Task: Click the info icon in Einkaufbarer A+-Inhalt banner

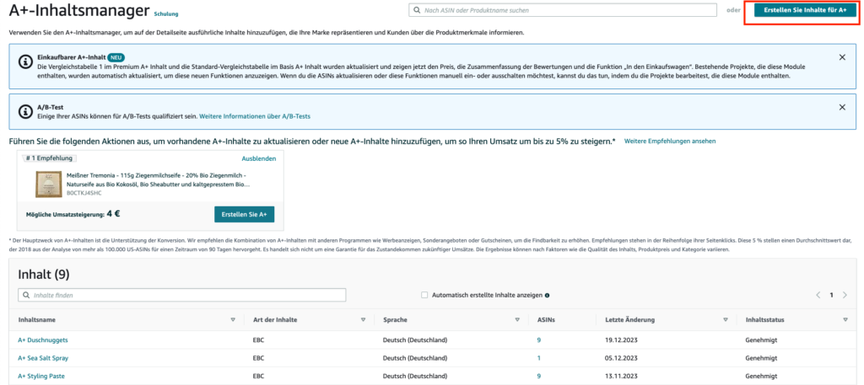Action: click(x=24, y=62)
